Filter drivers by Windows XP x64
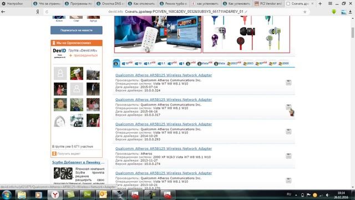355x200 pixels. pos(261,63)
